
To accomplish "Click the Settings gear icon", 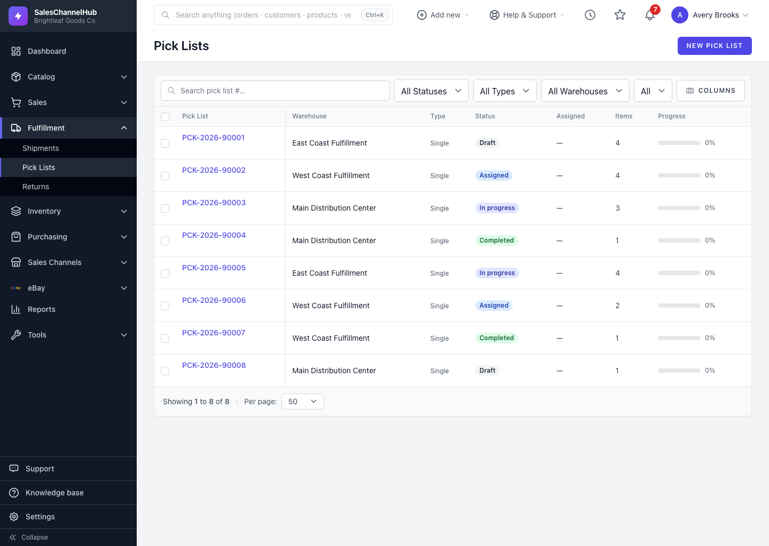I will [14, 517].
